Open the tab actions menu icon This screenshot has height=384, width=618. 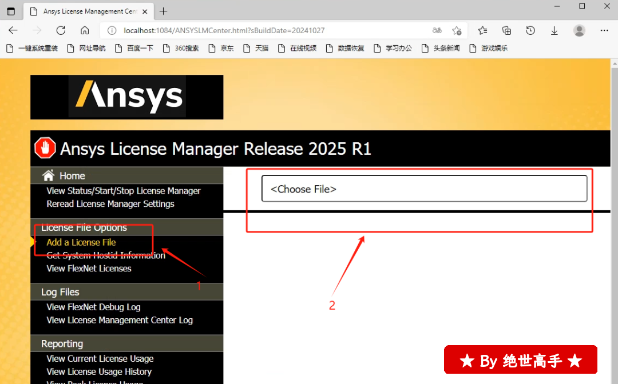tap(11, 11)
